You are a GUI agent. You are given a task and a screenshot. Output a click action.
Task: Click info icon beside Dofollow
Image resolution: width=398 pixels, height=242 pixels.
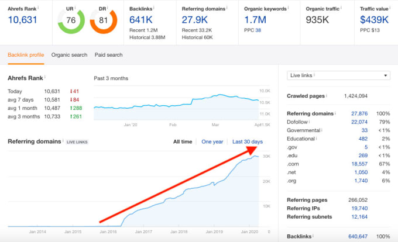[x=310, y=122]
